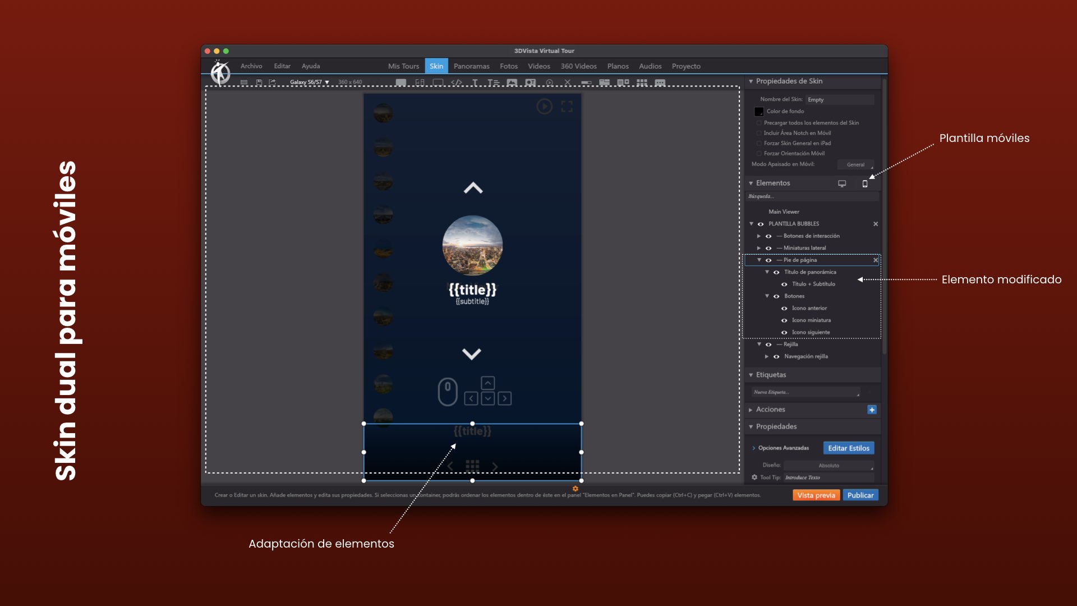Collapse the Propiedades de Skin section

pyautogui.click(x=751, y=81)
